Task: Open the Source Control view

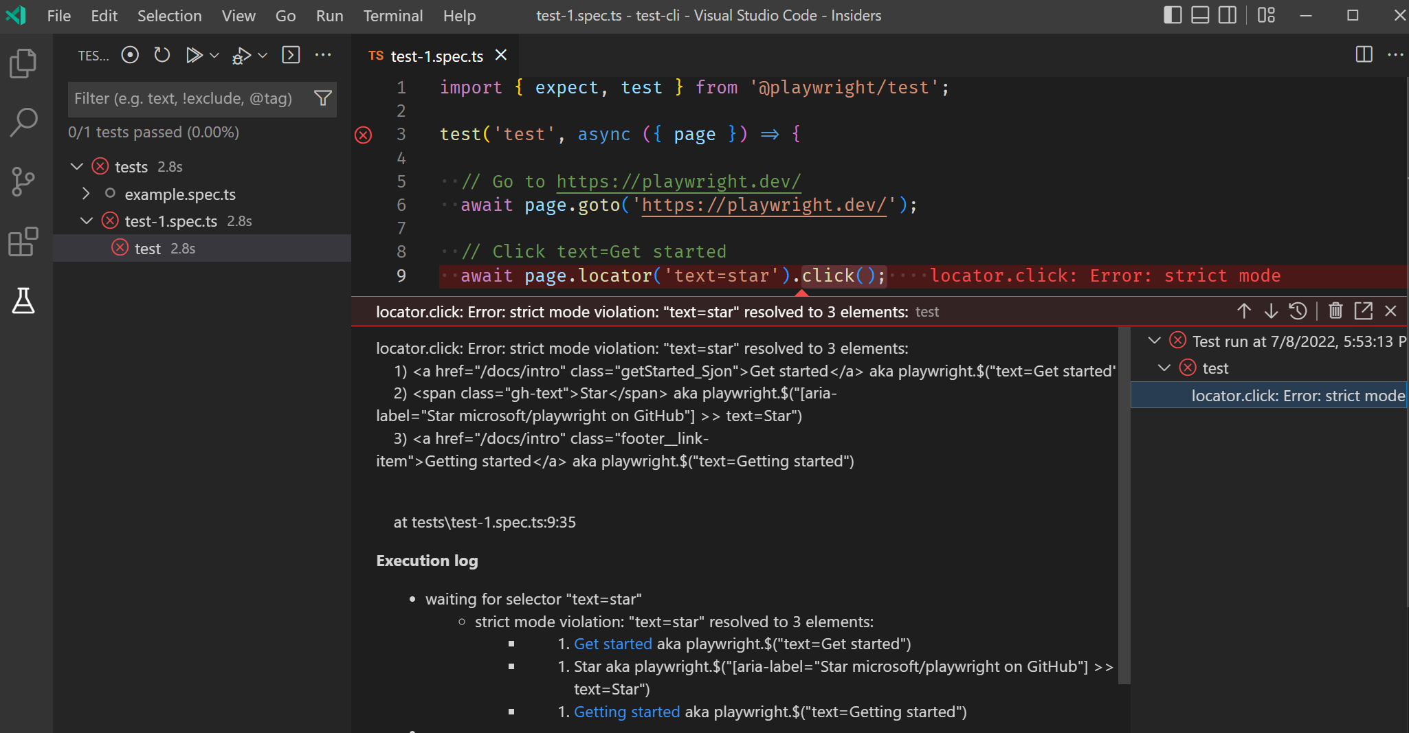Action: [23, 182]
